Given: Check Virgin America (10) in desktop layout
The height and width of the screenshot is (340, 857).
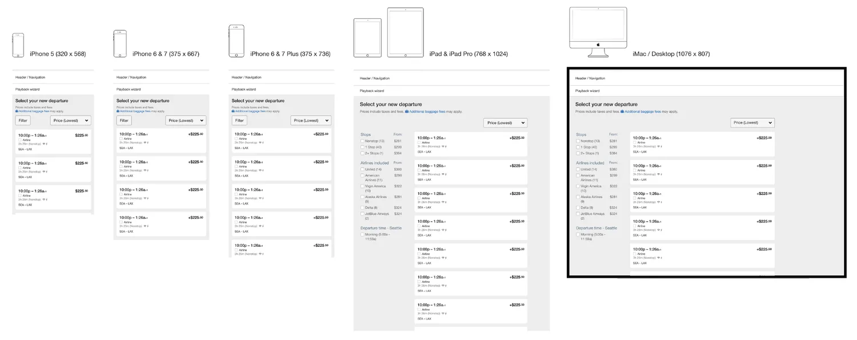Looking at the screenshot, I should (x=578, y=186).
